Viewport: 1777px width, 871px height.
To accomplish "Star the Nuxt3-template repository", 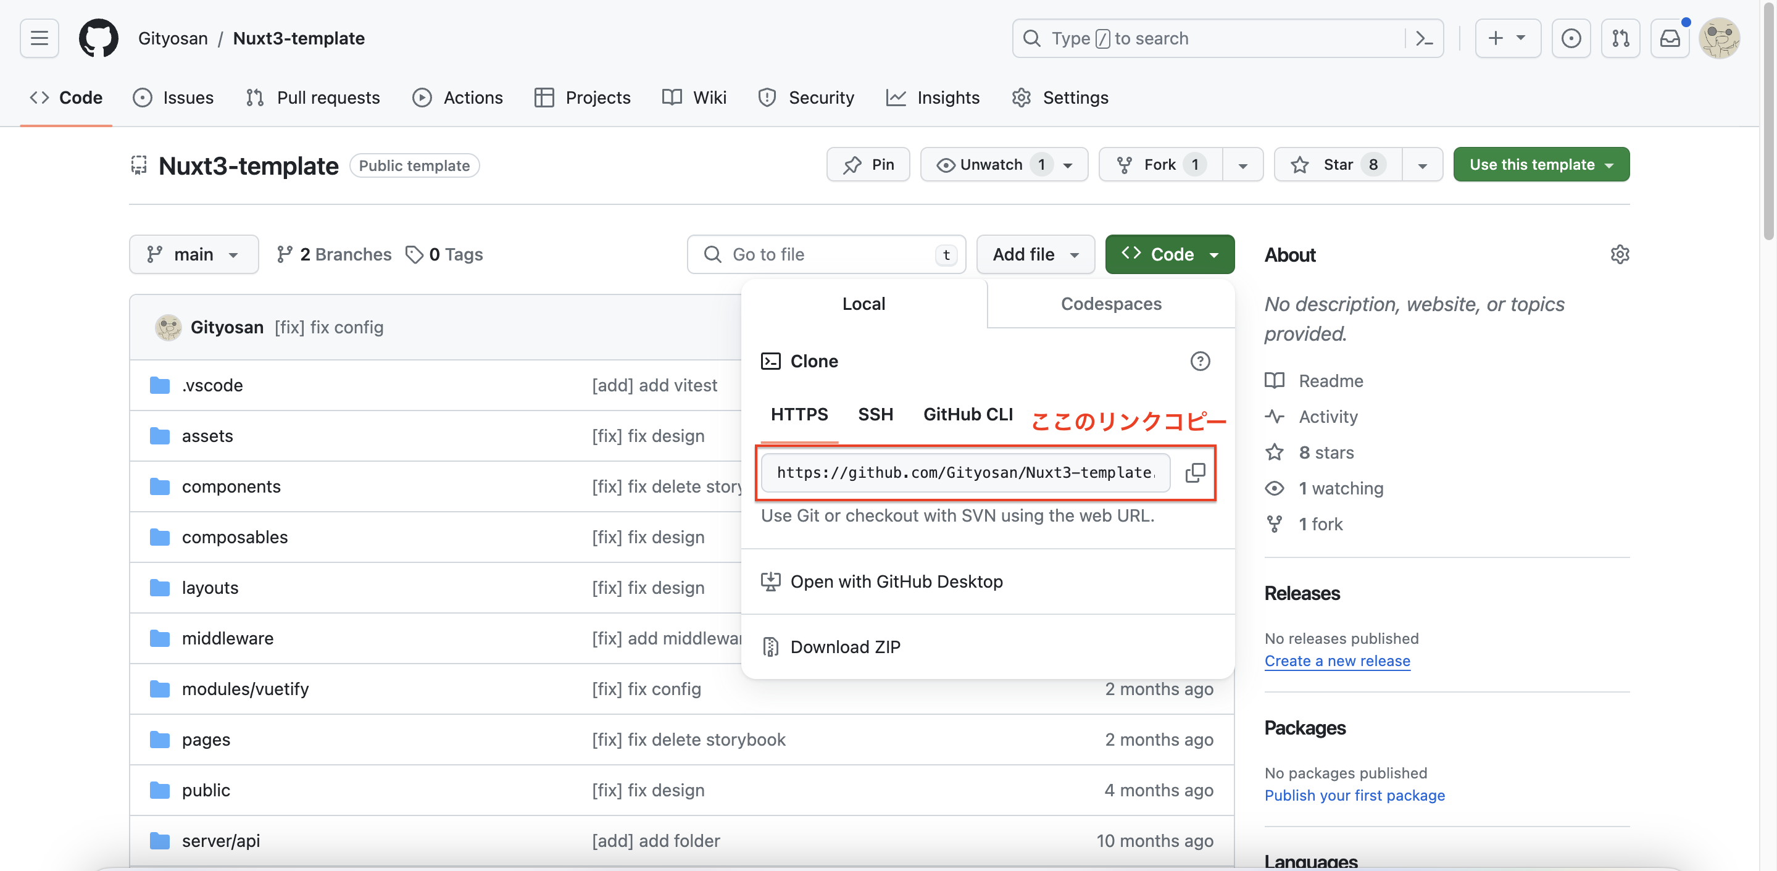I will [1338, 164].
